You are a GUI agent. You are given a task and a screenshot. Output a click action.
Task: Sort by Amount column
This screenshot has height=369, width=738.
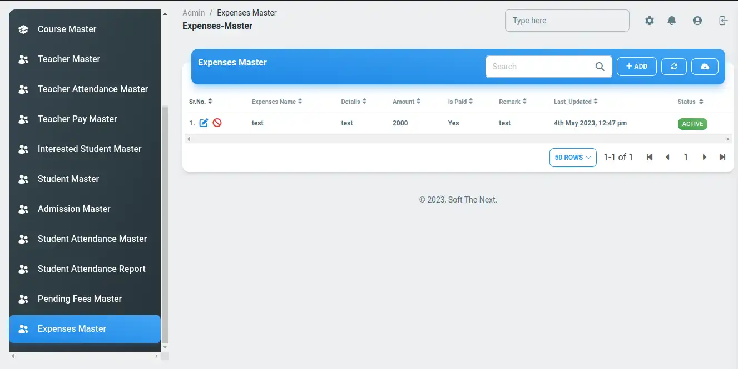(407, 102)
